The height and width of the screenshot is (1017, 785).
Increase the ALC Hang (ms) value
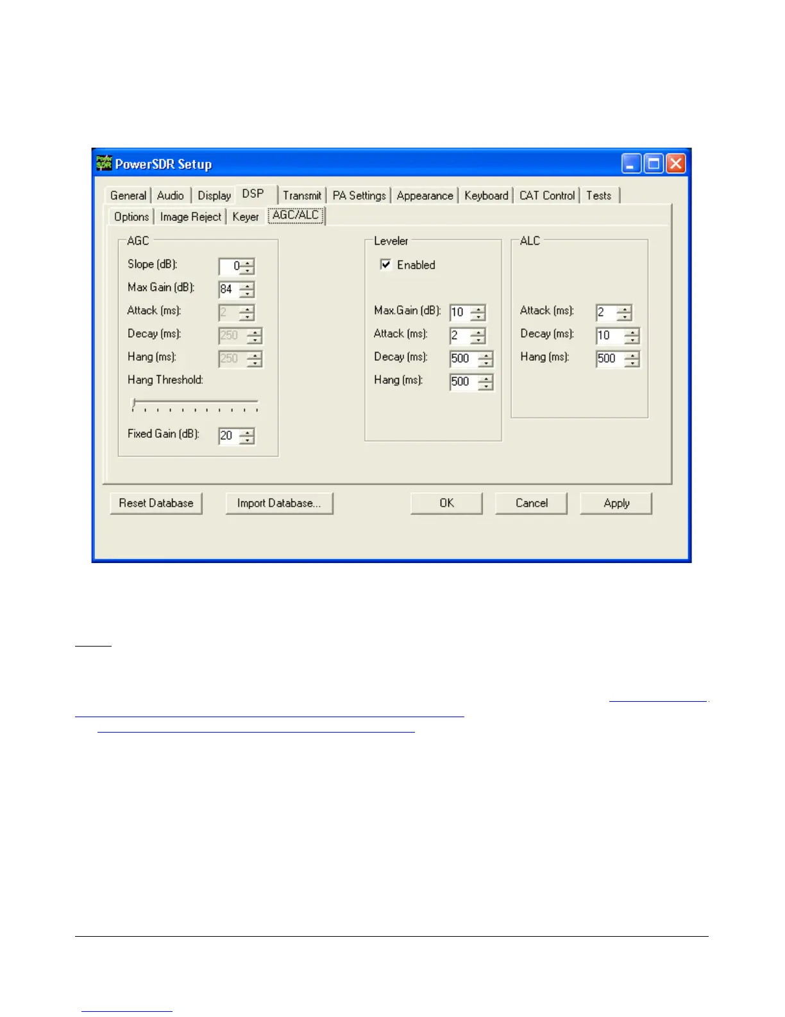click(633, 354)
